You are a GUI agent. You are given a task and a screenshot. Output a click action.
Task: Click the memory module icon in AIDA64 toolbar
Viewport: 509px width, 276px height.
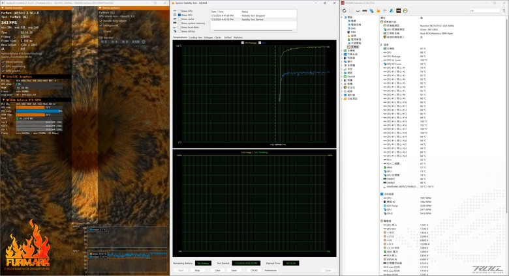365,10
